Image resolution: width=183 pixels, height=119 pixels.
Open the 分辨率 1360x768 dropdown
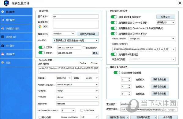click(x=64, y=78)
